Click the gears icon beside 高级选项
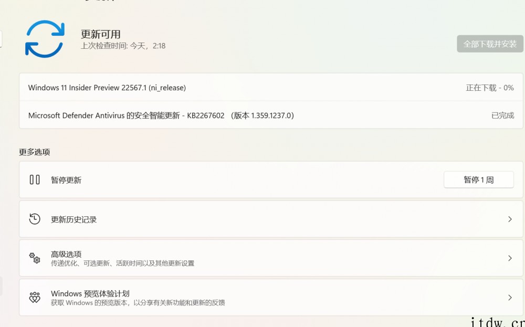 (x=35, y=258)
